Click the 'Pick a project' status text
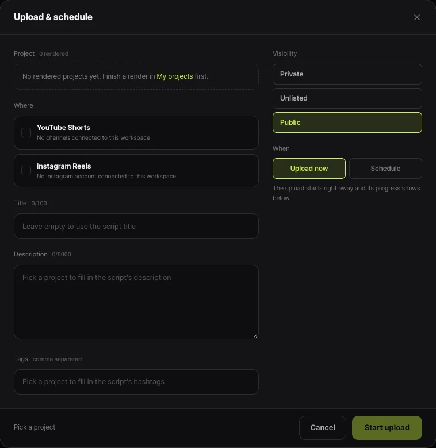The width and height of the screenshot is (436, 448). (35, 427)
